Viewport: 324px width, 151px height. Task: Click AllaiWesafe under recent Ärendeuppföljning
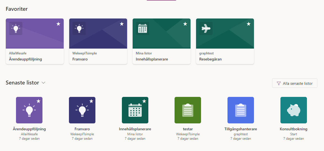[x=29, y=134]
